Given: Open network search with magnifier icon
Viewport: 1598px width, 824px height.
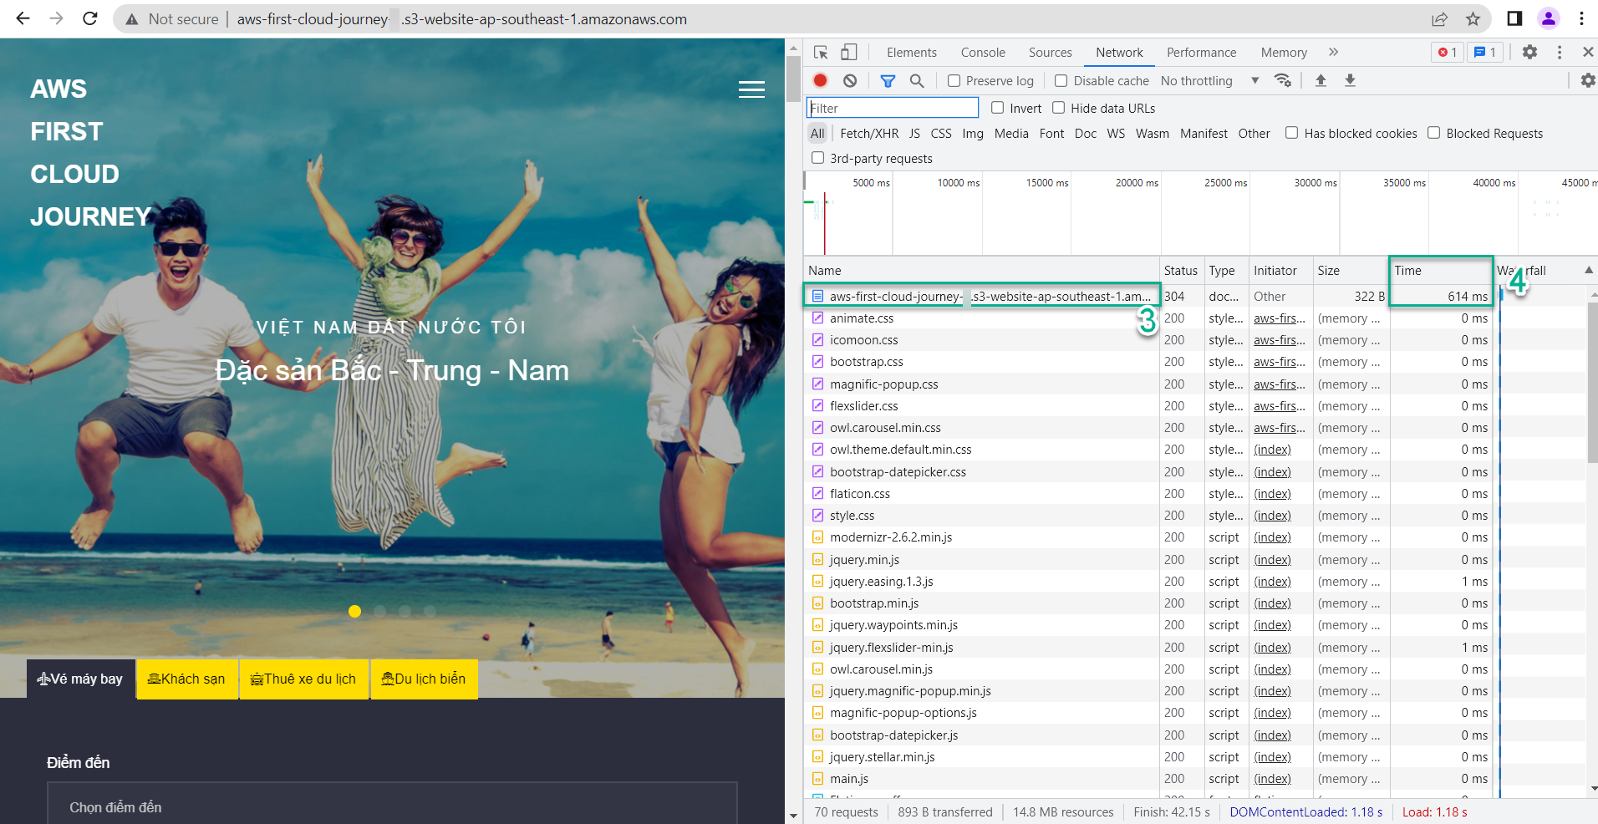Looking at the screenshot, I should (x=917, y=80).
